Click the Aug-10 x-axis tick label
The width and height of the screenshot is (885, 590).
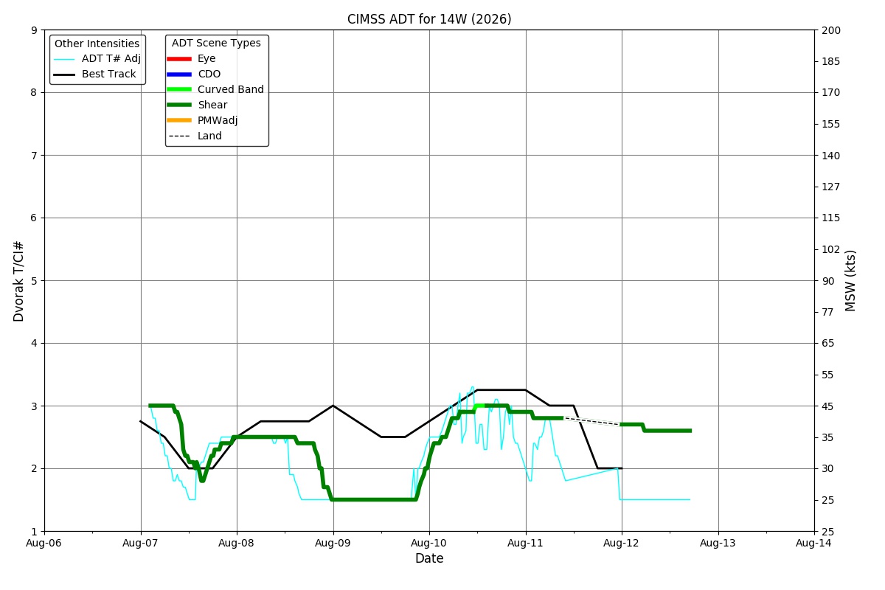[429, 543]
